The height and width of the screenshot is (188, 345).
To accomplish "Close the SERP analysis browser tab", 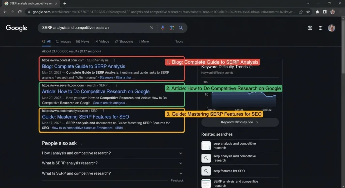I will point(56,3).
